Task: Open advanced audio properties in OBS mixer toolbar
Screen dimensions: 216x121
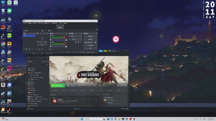Action: (50, 49)
